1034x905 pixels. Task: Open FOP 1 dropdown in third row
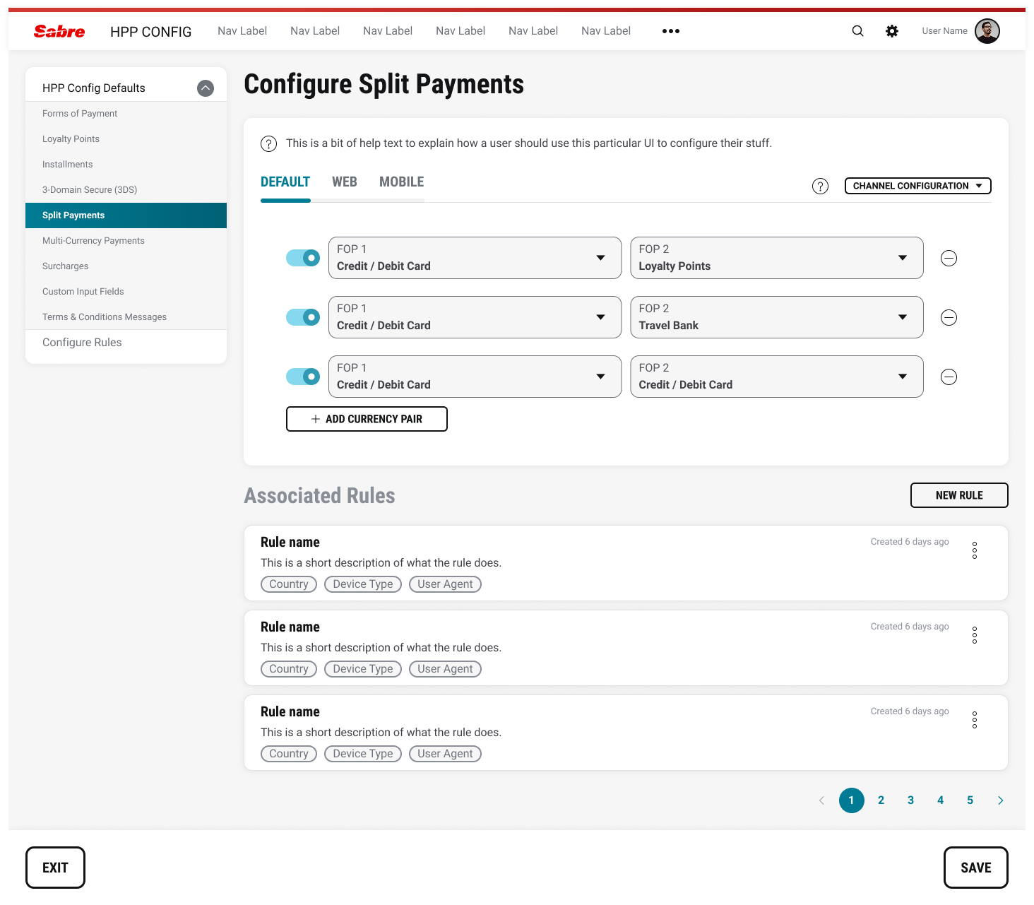[475, 377]
